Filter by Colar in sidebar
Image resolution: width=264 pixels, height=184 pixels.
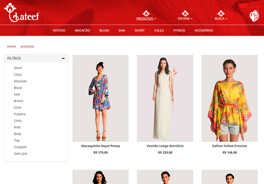click(x=18, y=107)
